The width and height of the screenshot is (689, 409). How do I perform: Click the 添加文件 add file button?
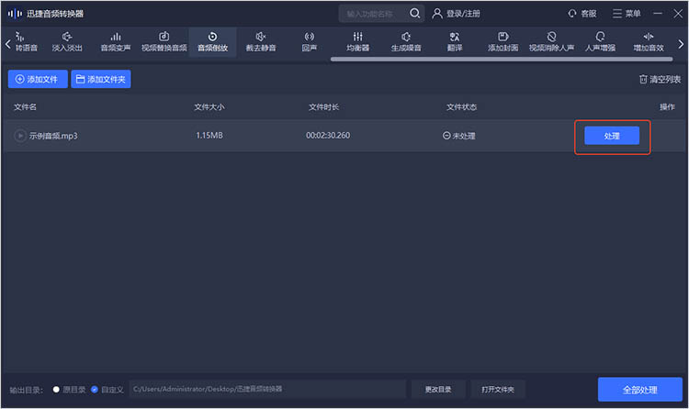pyautogui.click(x=38, y=79)
